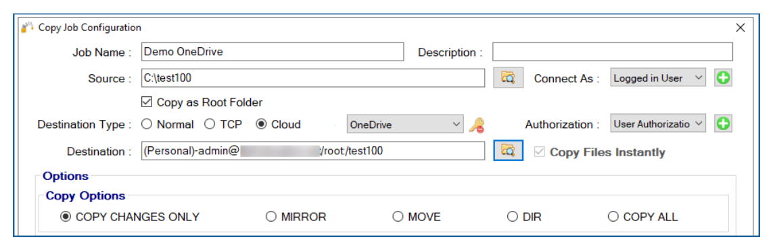Choose MOVE copy option

click(x=398, y=216)
